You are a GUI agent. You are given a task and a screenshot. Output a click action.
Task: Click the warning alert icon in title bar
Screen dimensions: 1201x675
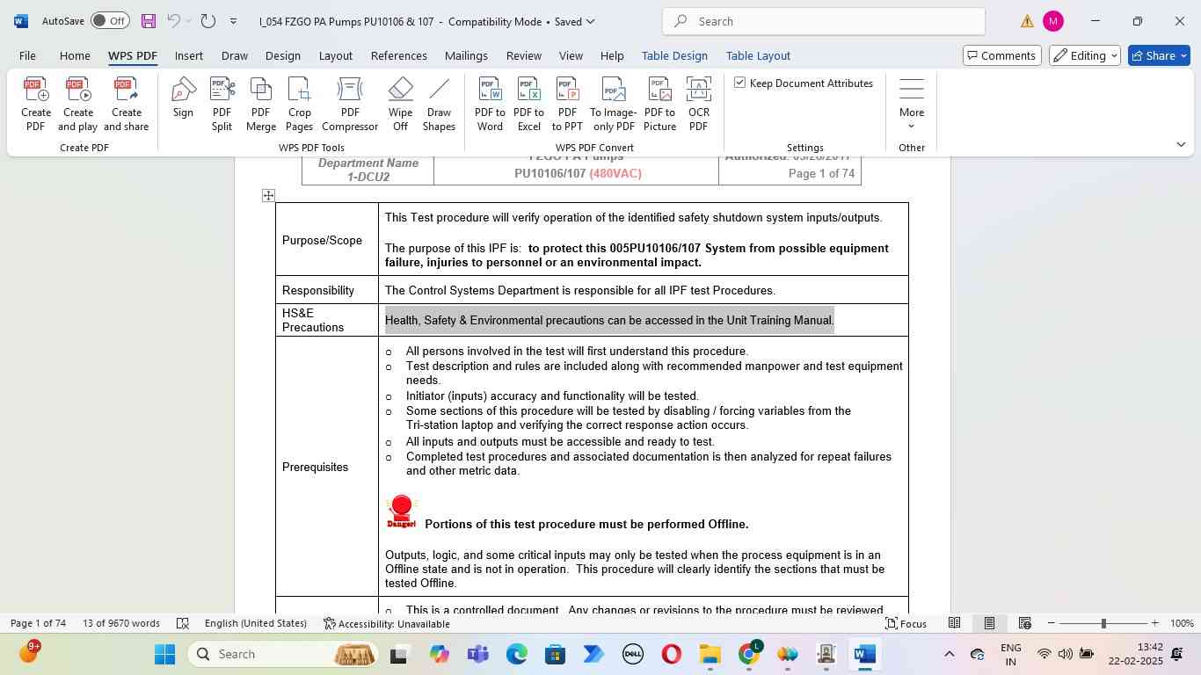(1027, 21)
